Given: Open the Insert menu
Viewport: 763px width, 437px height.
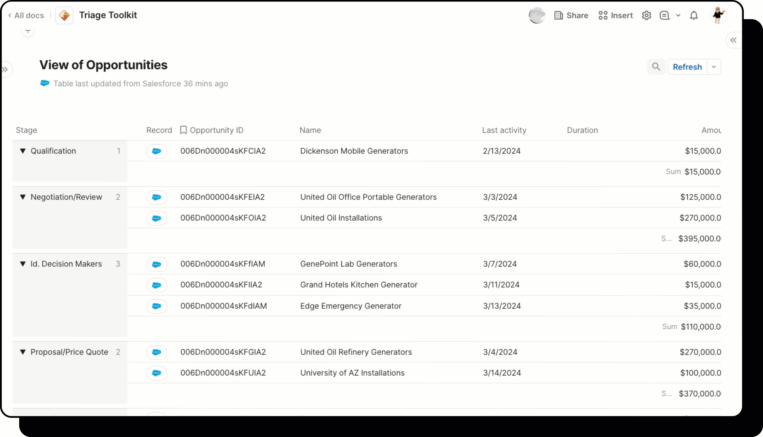Looking at the screenshot, I should [615, 15].
